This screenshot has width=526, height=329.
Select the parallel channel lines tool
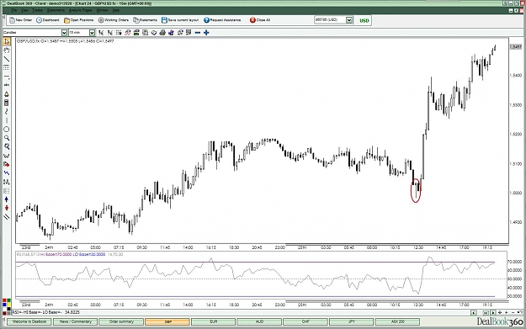click(7, 217)
